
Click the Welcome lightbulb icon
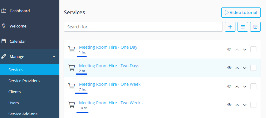tap(4, 26)
